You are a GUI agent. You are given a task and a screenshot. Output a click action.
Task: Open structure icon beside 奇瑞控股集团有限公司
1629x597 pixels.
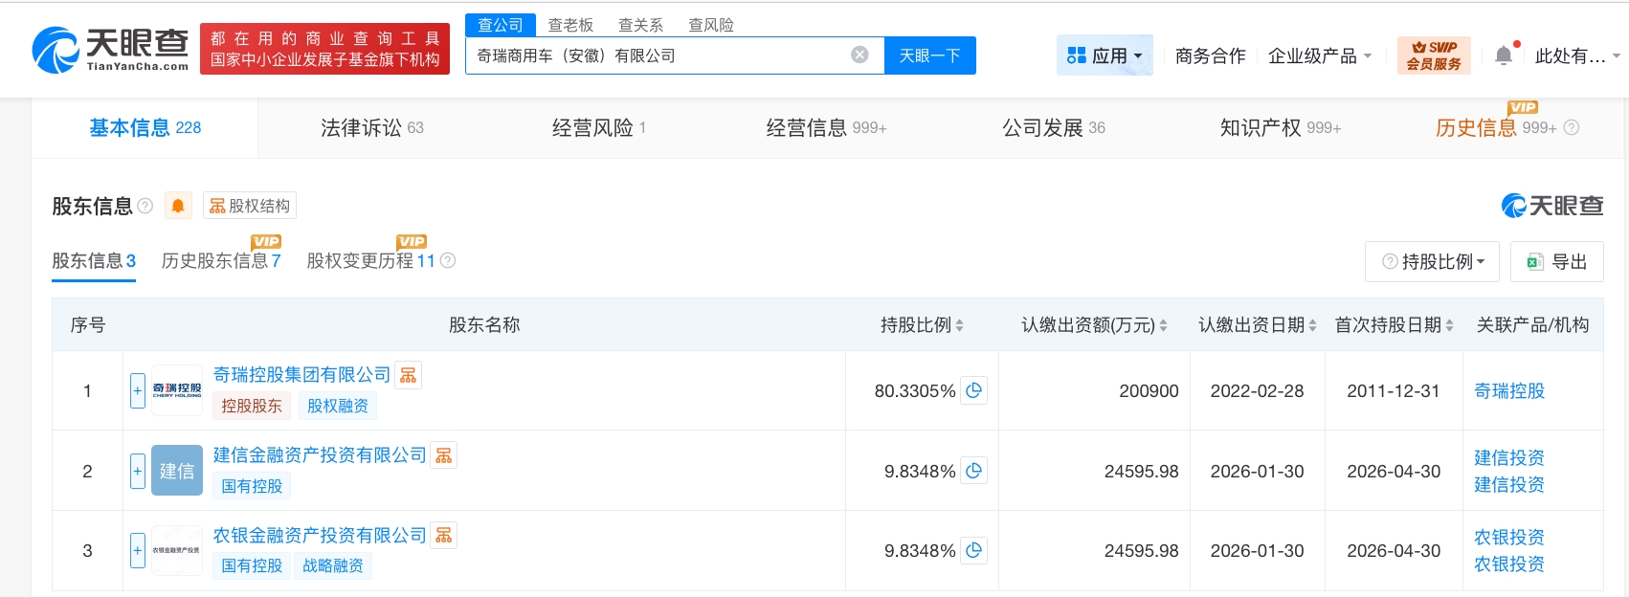tap(408, 375)
